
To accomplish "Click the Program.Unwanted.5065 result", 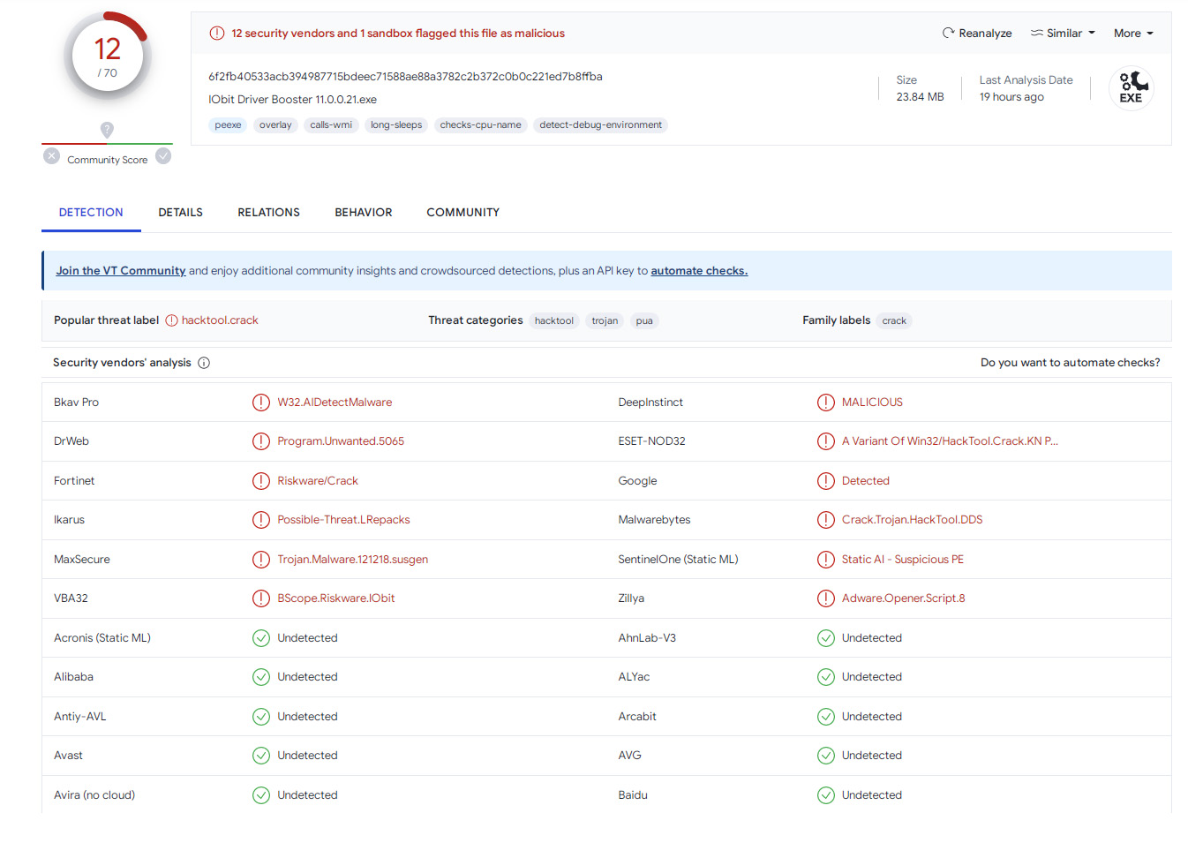I will (x=341, y=441).
